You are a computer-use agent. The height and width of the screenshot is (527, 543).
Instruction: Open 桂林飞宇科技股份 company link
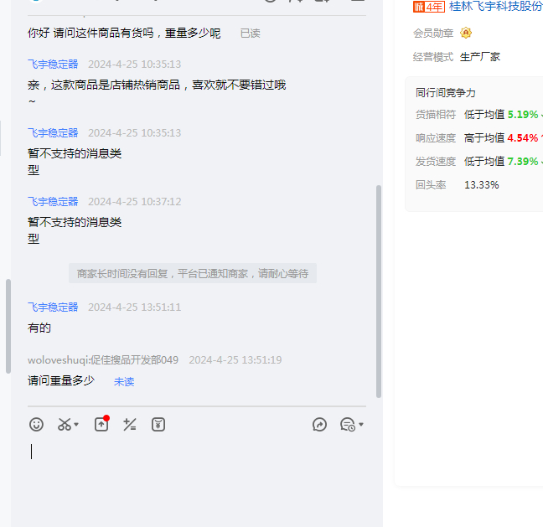click(x=495, y=7)
